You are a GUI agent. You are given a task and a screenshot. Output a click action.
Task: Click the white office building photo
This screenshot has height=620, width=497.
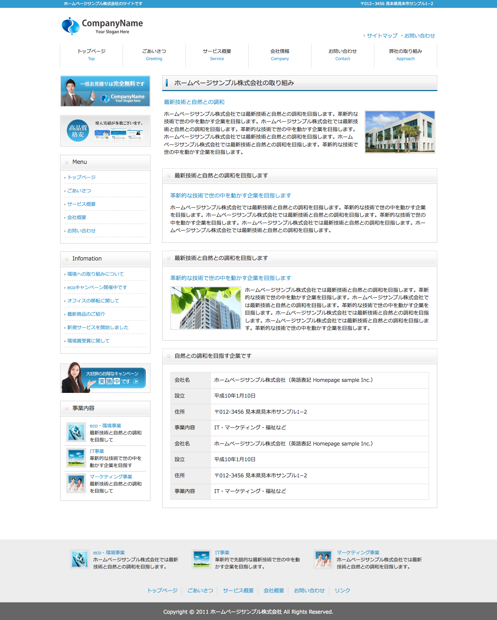coord(400,132)
